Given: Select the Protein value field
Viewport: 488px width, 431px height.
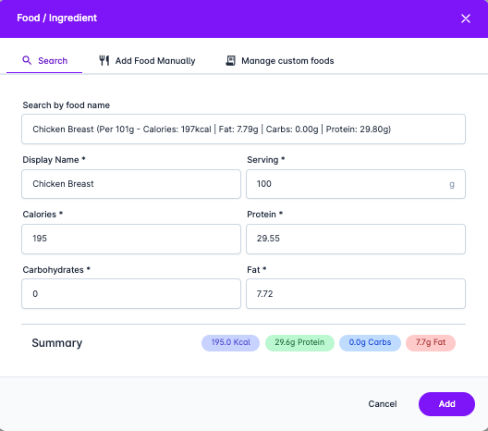Looking at the screenshot, I should 356,239.
